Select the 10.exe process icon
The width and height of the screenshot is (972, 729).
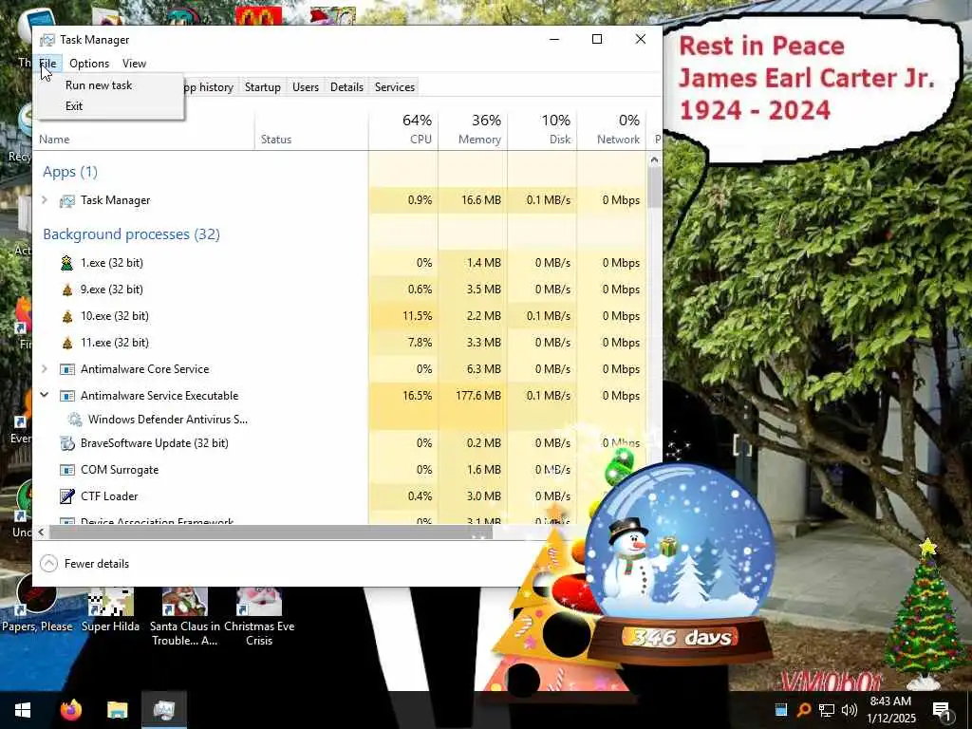(67, 316)
